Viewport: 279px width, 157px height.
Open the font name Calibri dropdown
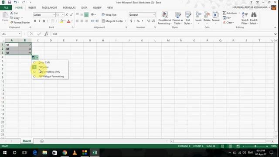click(54, 15)
